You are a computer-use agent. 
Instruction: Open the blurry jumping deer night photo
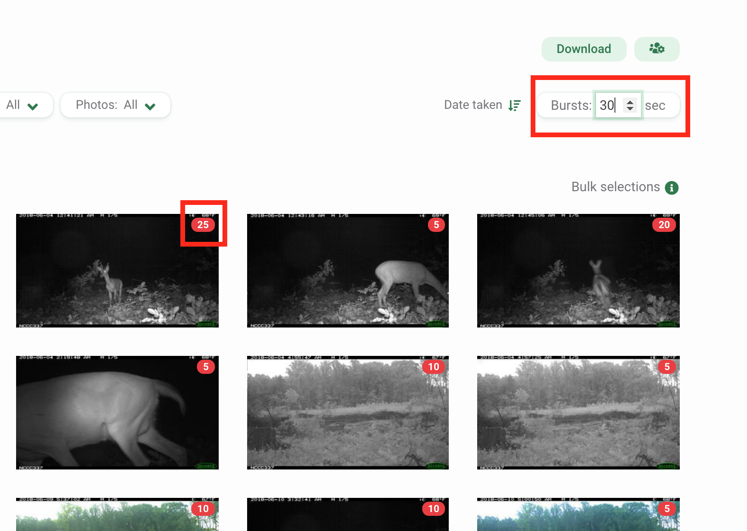pos(578,271)
